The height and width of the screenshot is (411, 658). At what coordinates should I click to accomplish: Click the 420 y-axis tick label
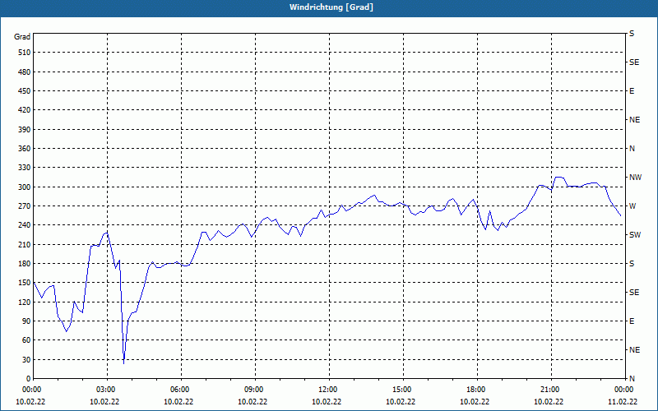(x=24, y=110)
